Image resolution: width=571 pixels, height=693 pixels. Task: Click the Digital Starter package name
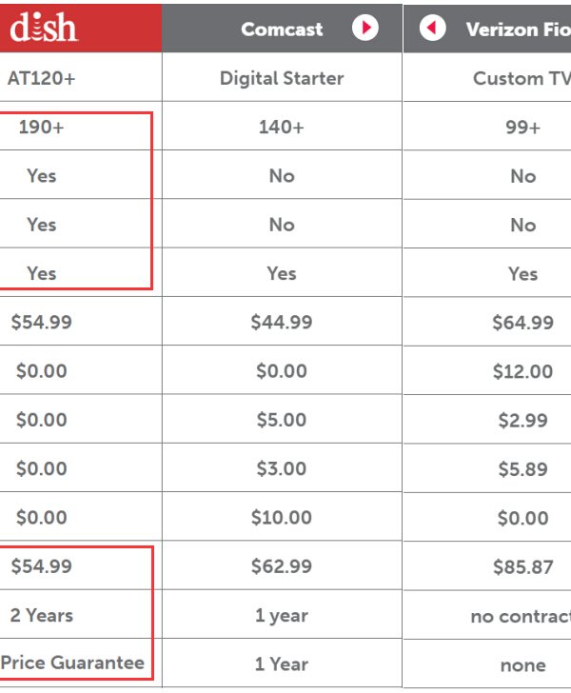click(x=282, y=78)
